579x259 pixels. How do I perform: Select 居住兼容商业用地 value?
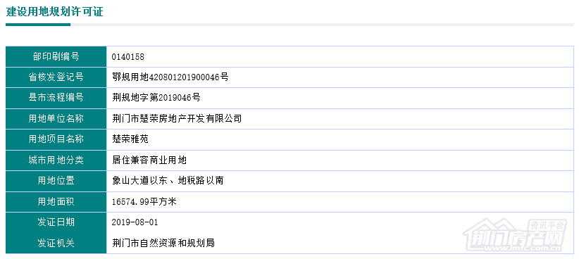click(149, 160)
